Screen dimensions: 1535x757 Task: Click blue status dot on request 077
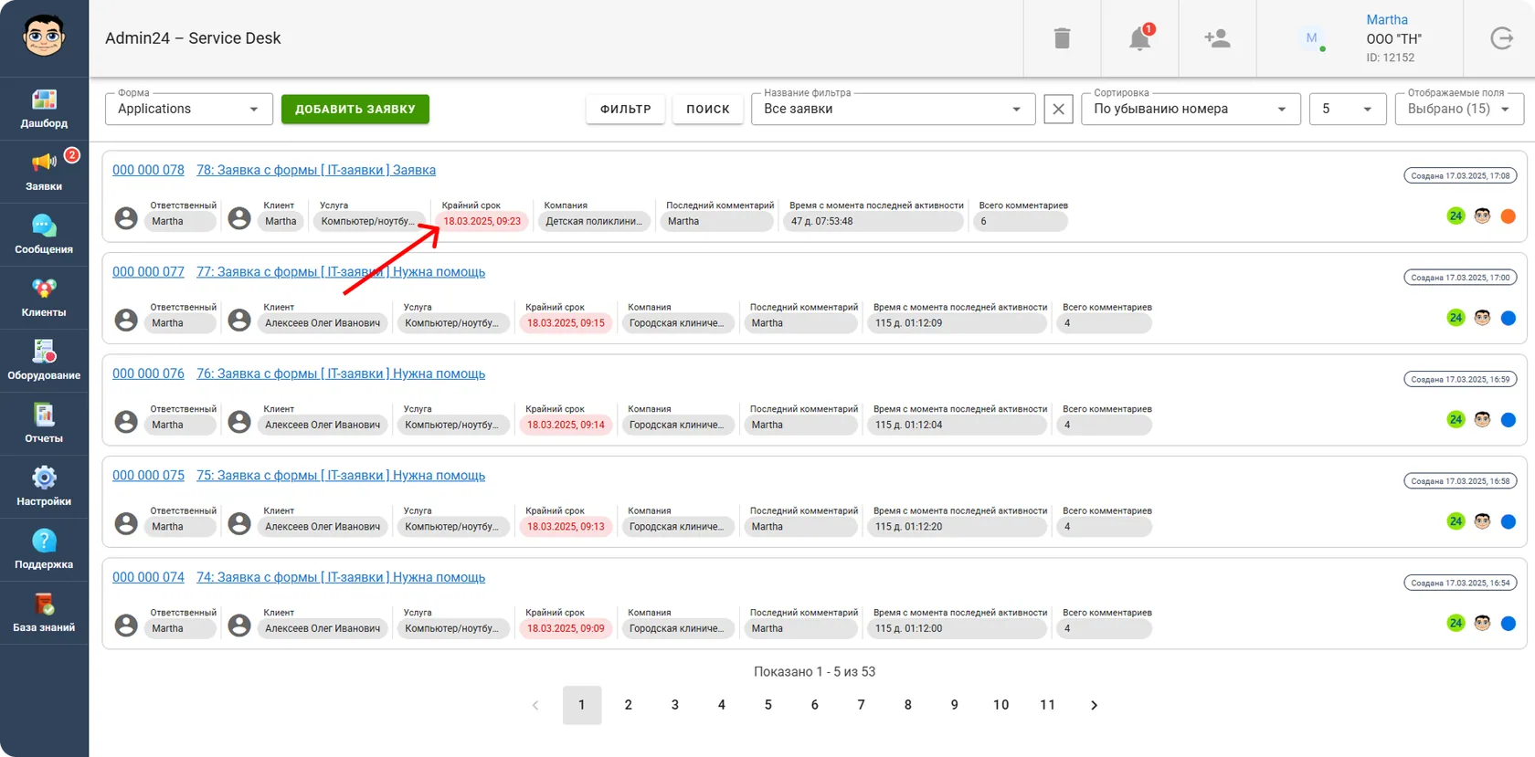click(x=1509, y=318)
